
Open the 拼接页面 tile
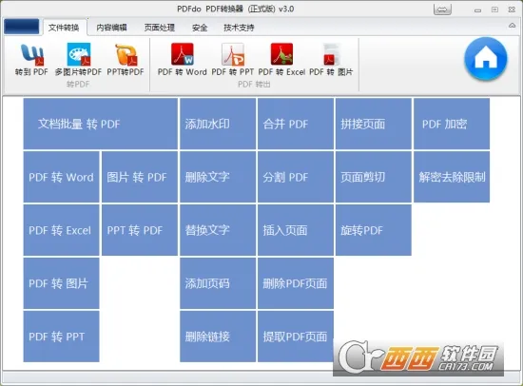(374, 124)
